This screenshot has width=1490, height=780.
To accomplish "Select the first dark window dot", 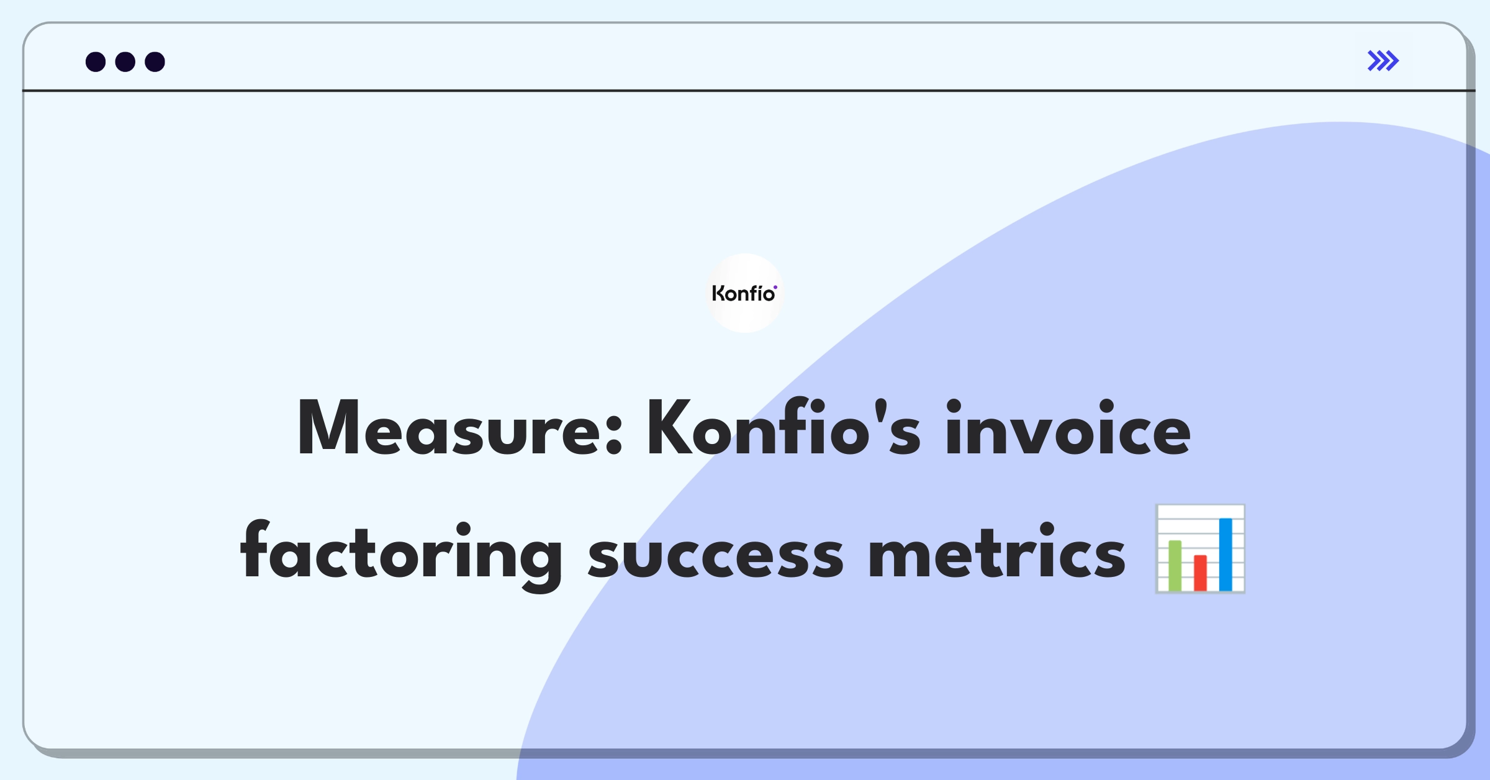I will click(x=96, y=61).
